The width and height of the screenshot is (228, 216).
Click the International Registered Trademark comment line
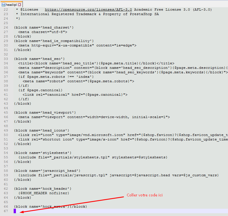(87, 14)
